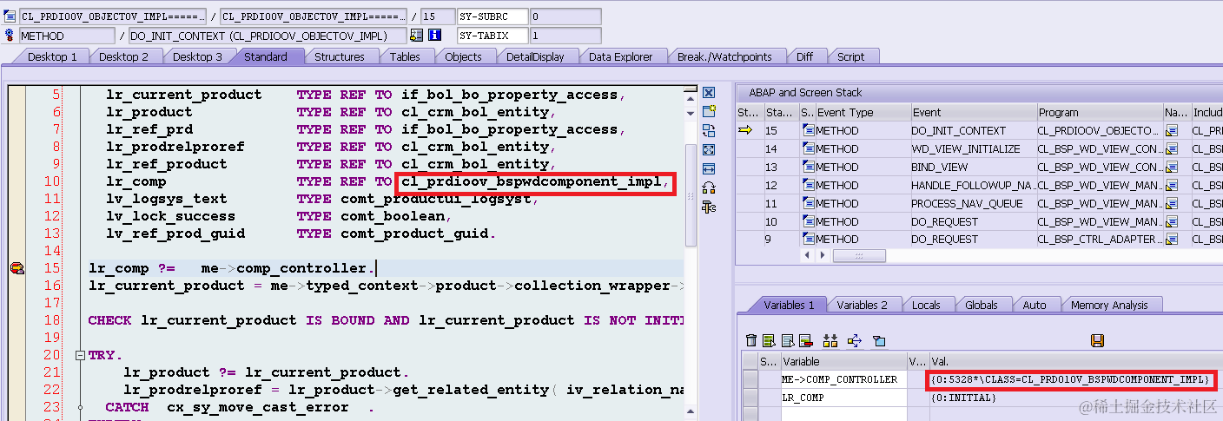Open the DetailDisplay tab

pyautogui.click(x=535, y=56)
